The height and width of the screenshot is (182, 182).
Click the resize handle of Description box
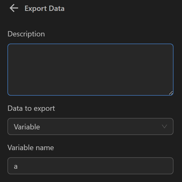pyautogui.click(x=171, y=93)
